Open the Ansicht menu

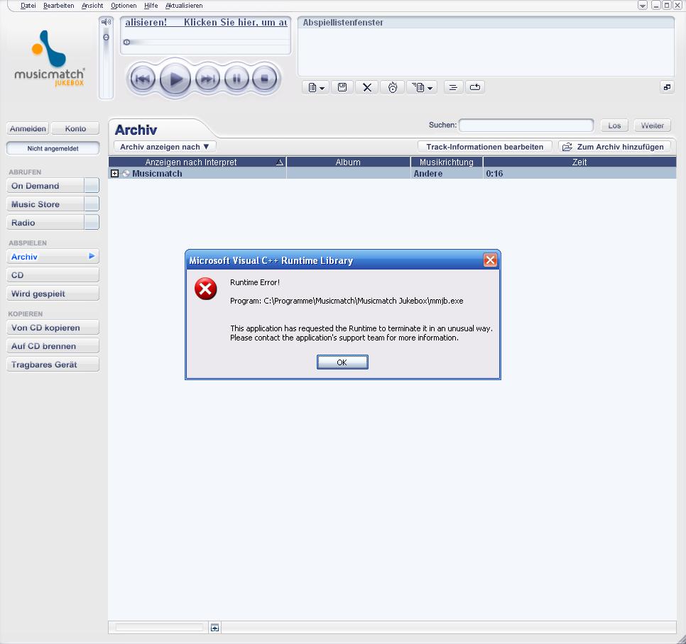pyautogui.click(x=92, y=6)
